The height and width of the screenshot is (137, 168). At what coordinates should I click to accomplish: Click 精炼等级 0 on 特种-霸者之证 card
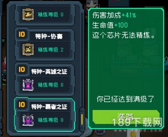click(x=51, y=120)
